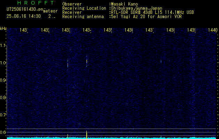Screen dimensions: 219x139
Task: Click the 'Receiver' field label
Action: pos(72,13)
